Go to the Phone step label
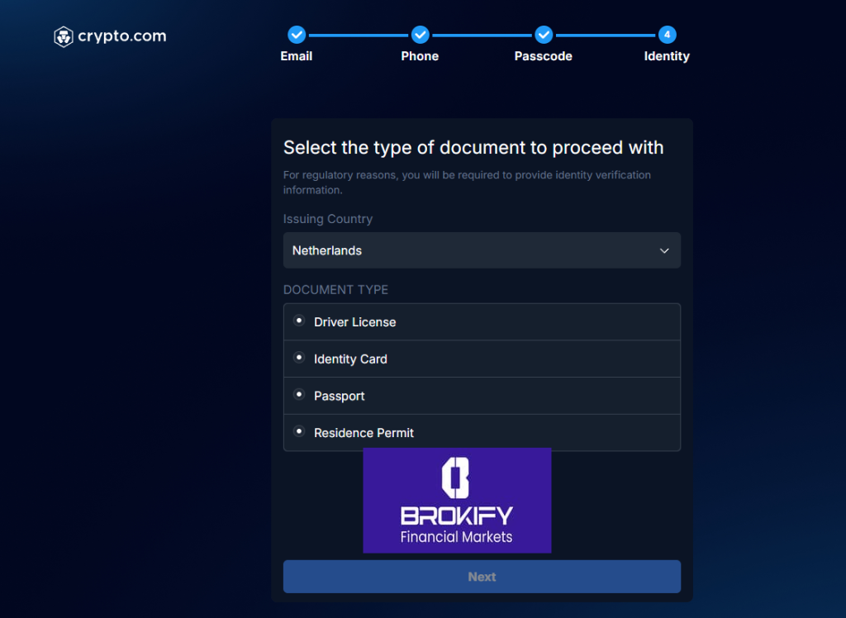This screenshot has width=846, height=618. [x=420, y=56]
